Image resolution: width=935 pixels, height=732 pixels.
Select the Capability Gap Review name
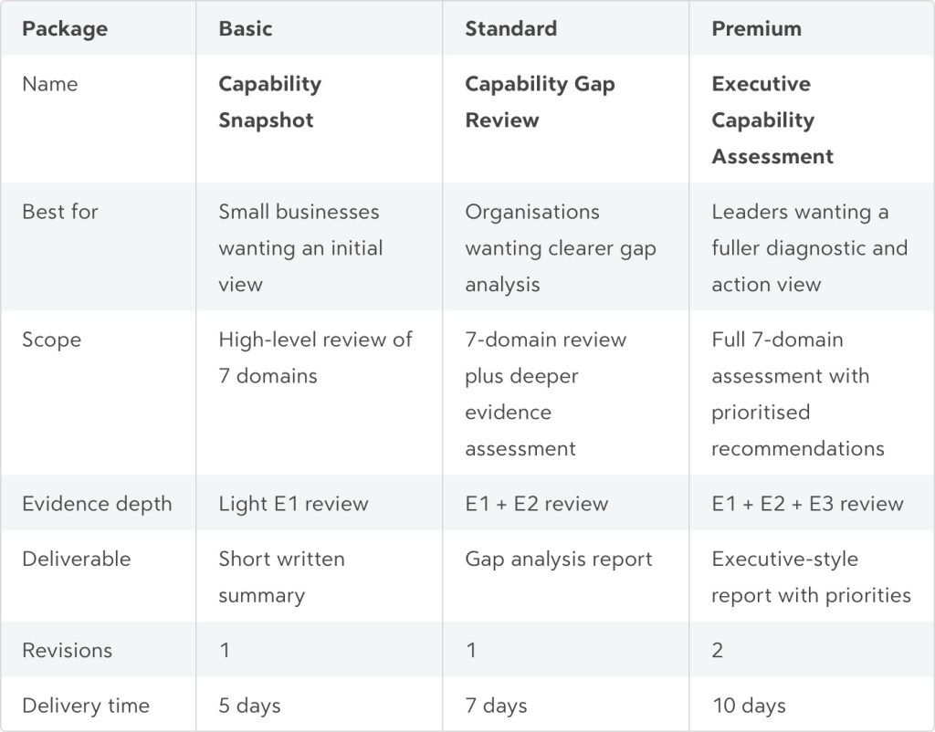[x=540, y=102]
